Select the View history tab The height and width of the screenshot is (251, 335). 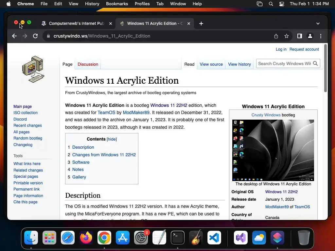[239, 64]
